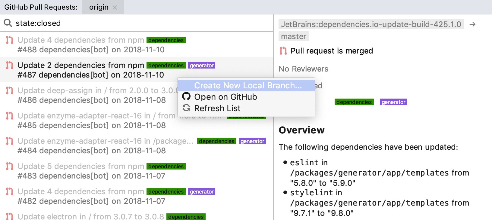This screenshot has height=220, width=492.
Task: Click the master target branch label
Action: pyautogui.click(x=293, y=36)
